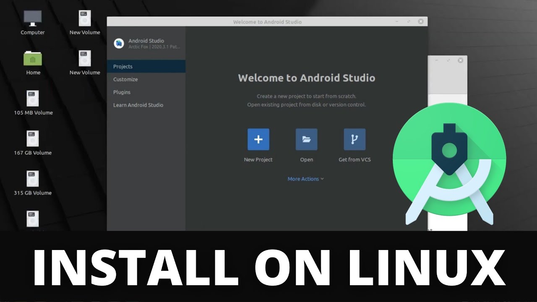Expand the More Actions dropdown

(306, 179)
